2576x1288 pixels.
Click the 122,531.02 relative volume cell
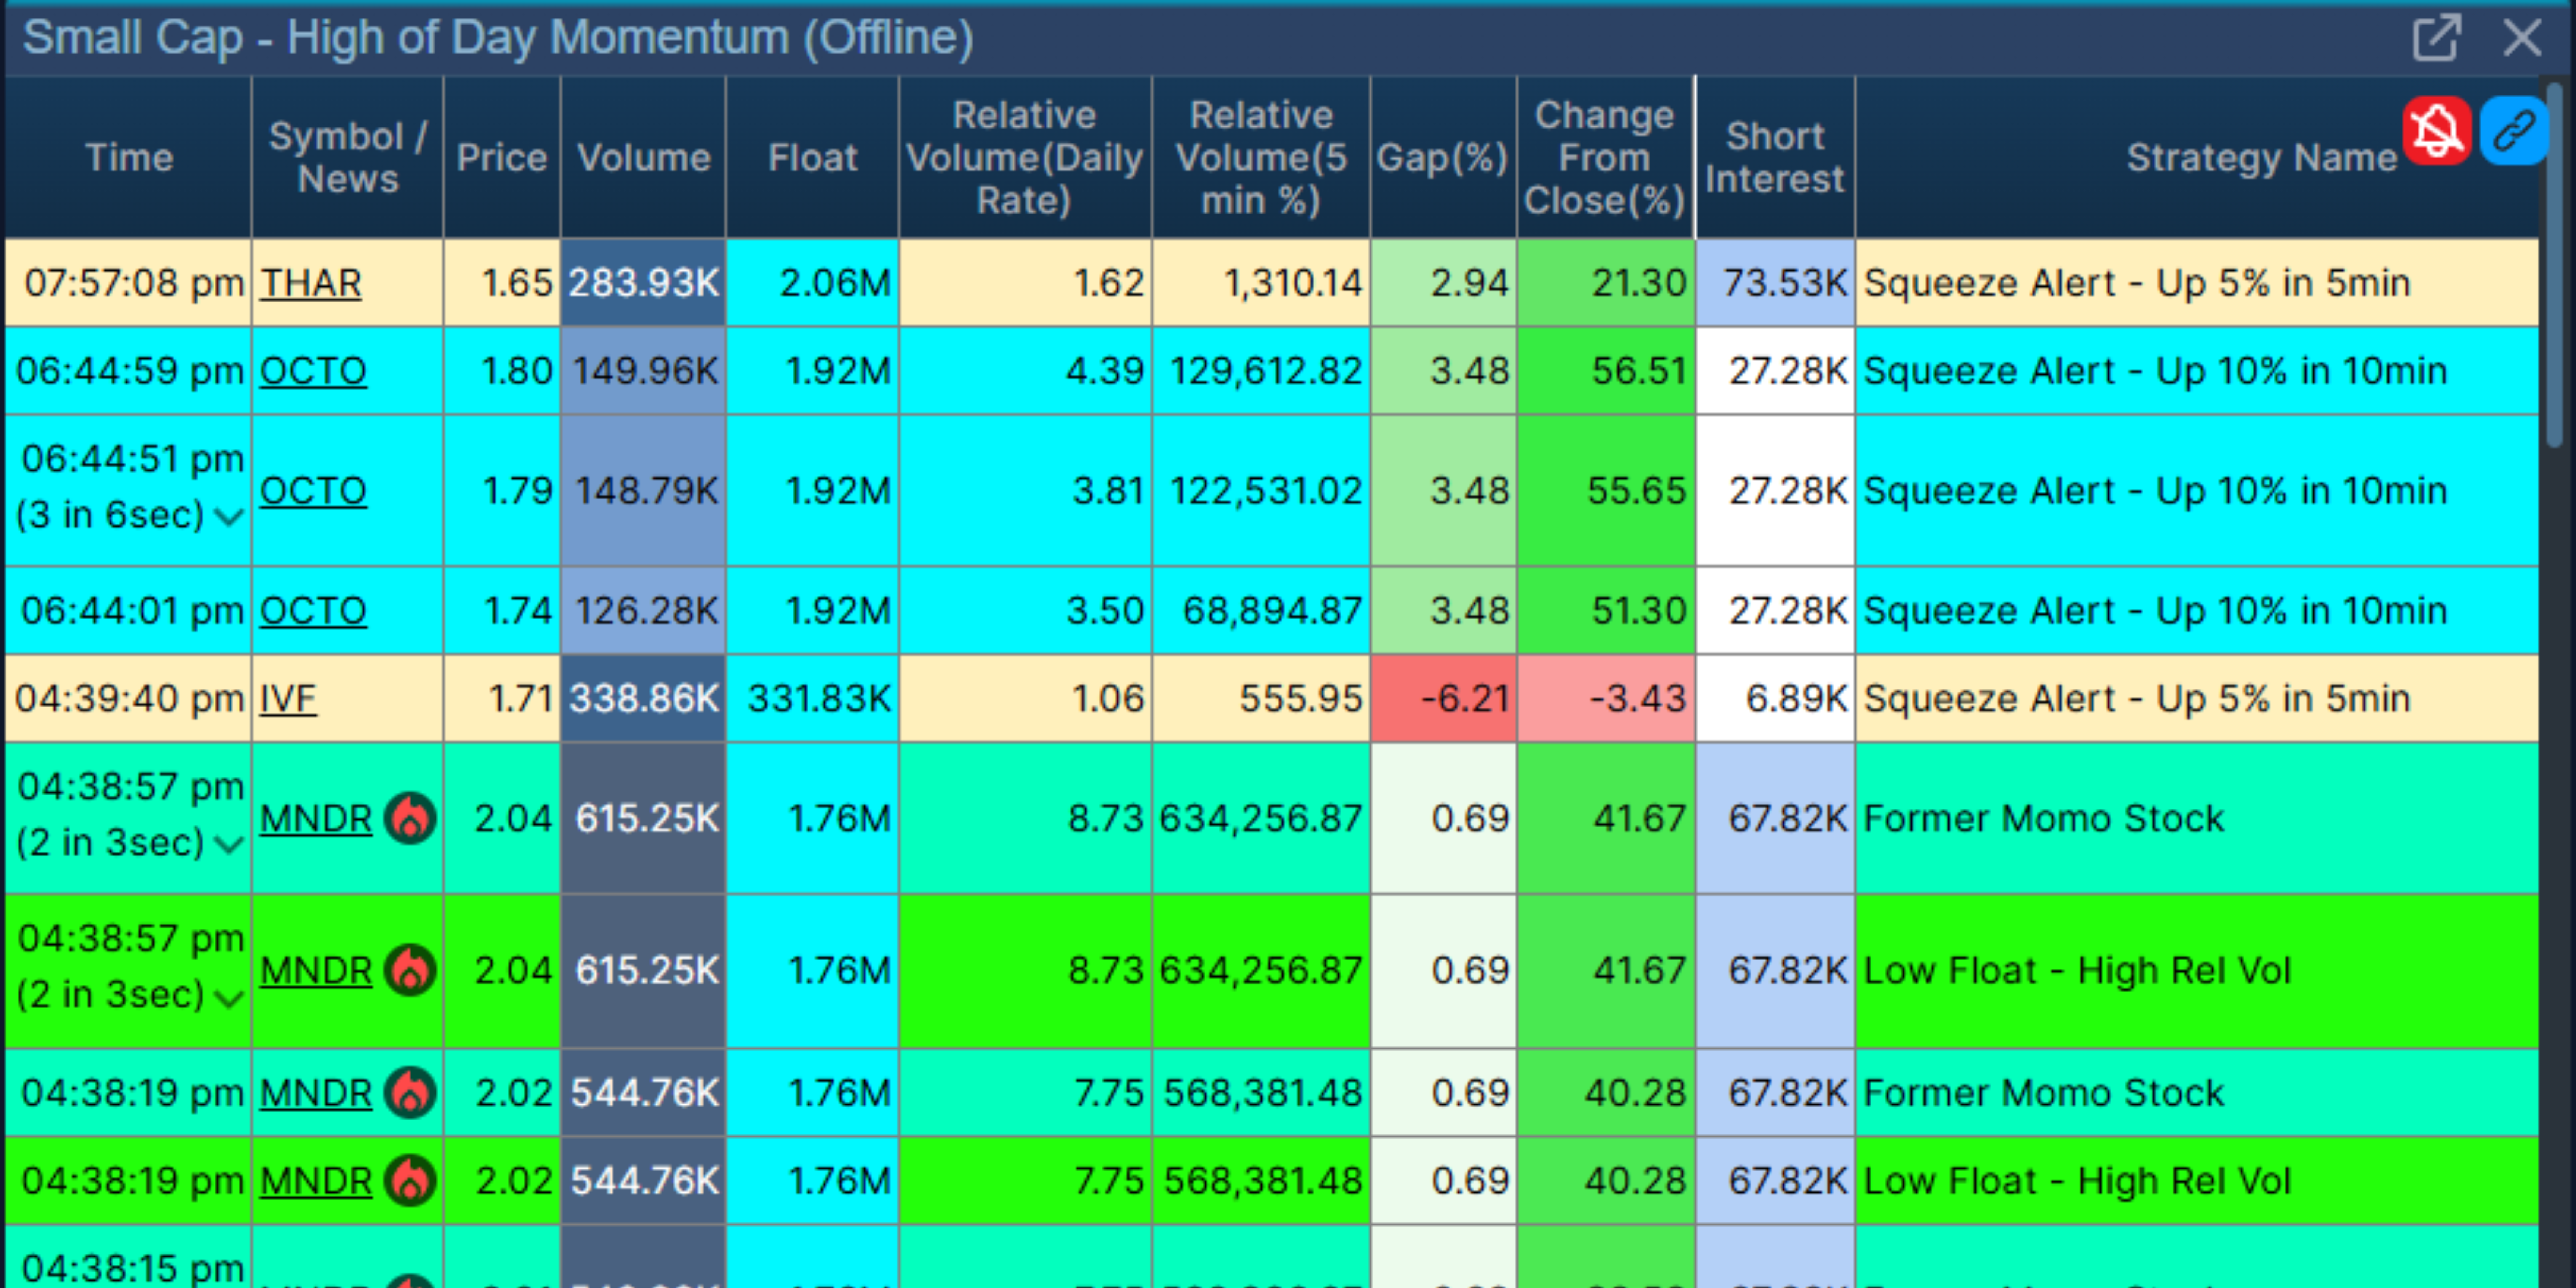click(x=1261, y=491)
